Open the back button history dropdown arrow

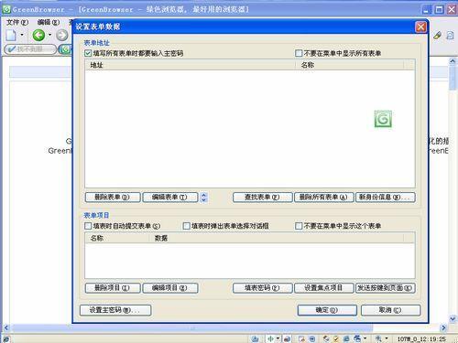[x=50, y=35]
